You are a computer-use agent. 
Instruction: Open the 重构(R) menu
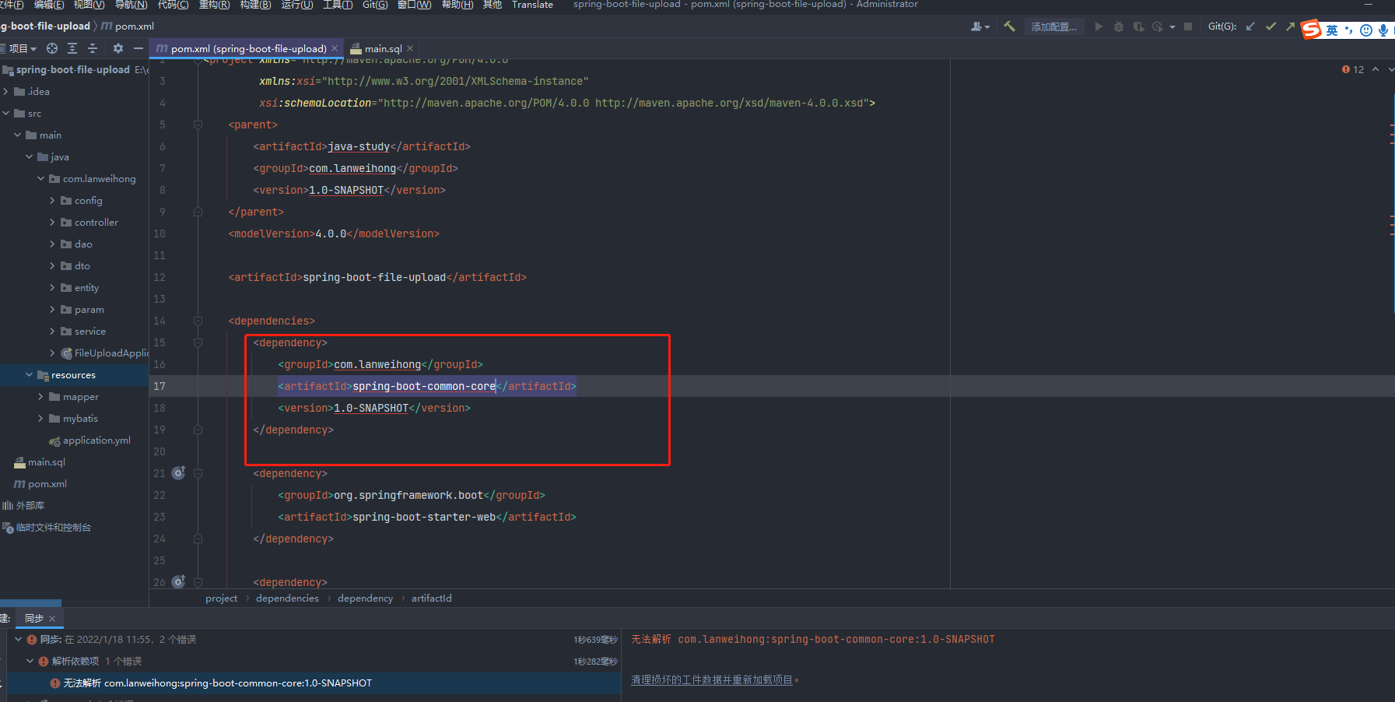pyautogui.click(x=214, y=5)
